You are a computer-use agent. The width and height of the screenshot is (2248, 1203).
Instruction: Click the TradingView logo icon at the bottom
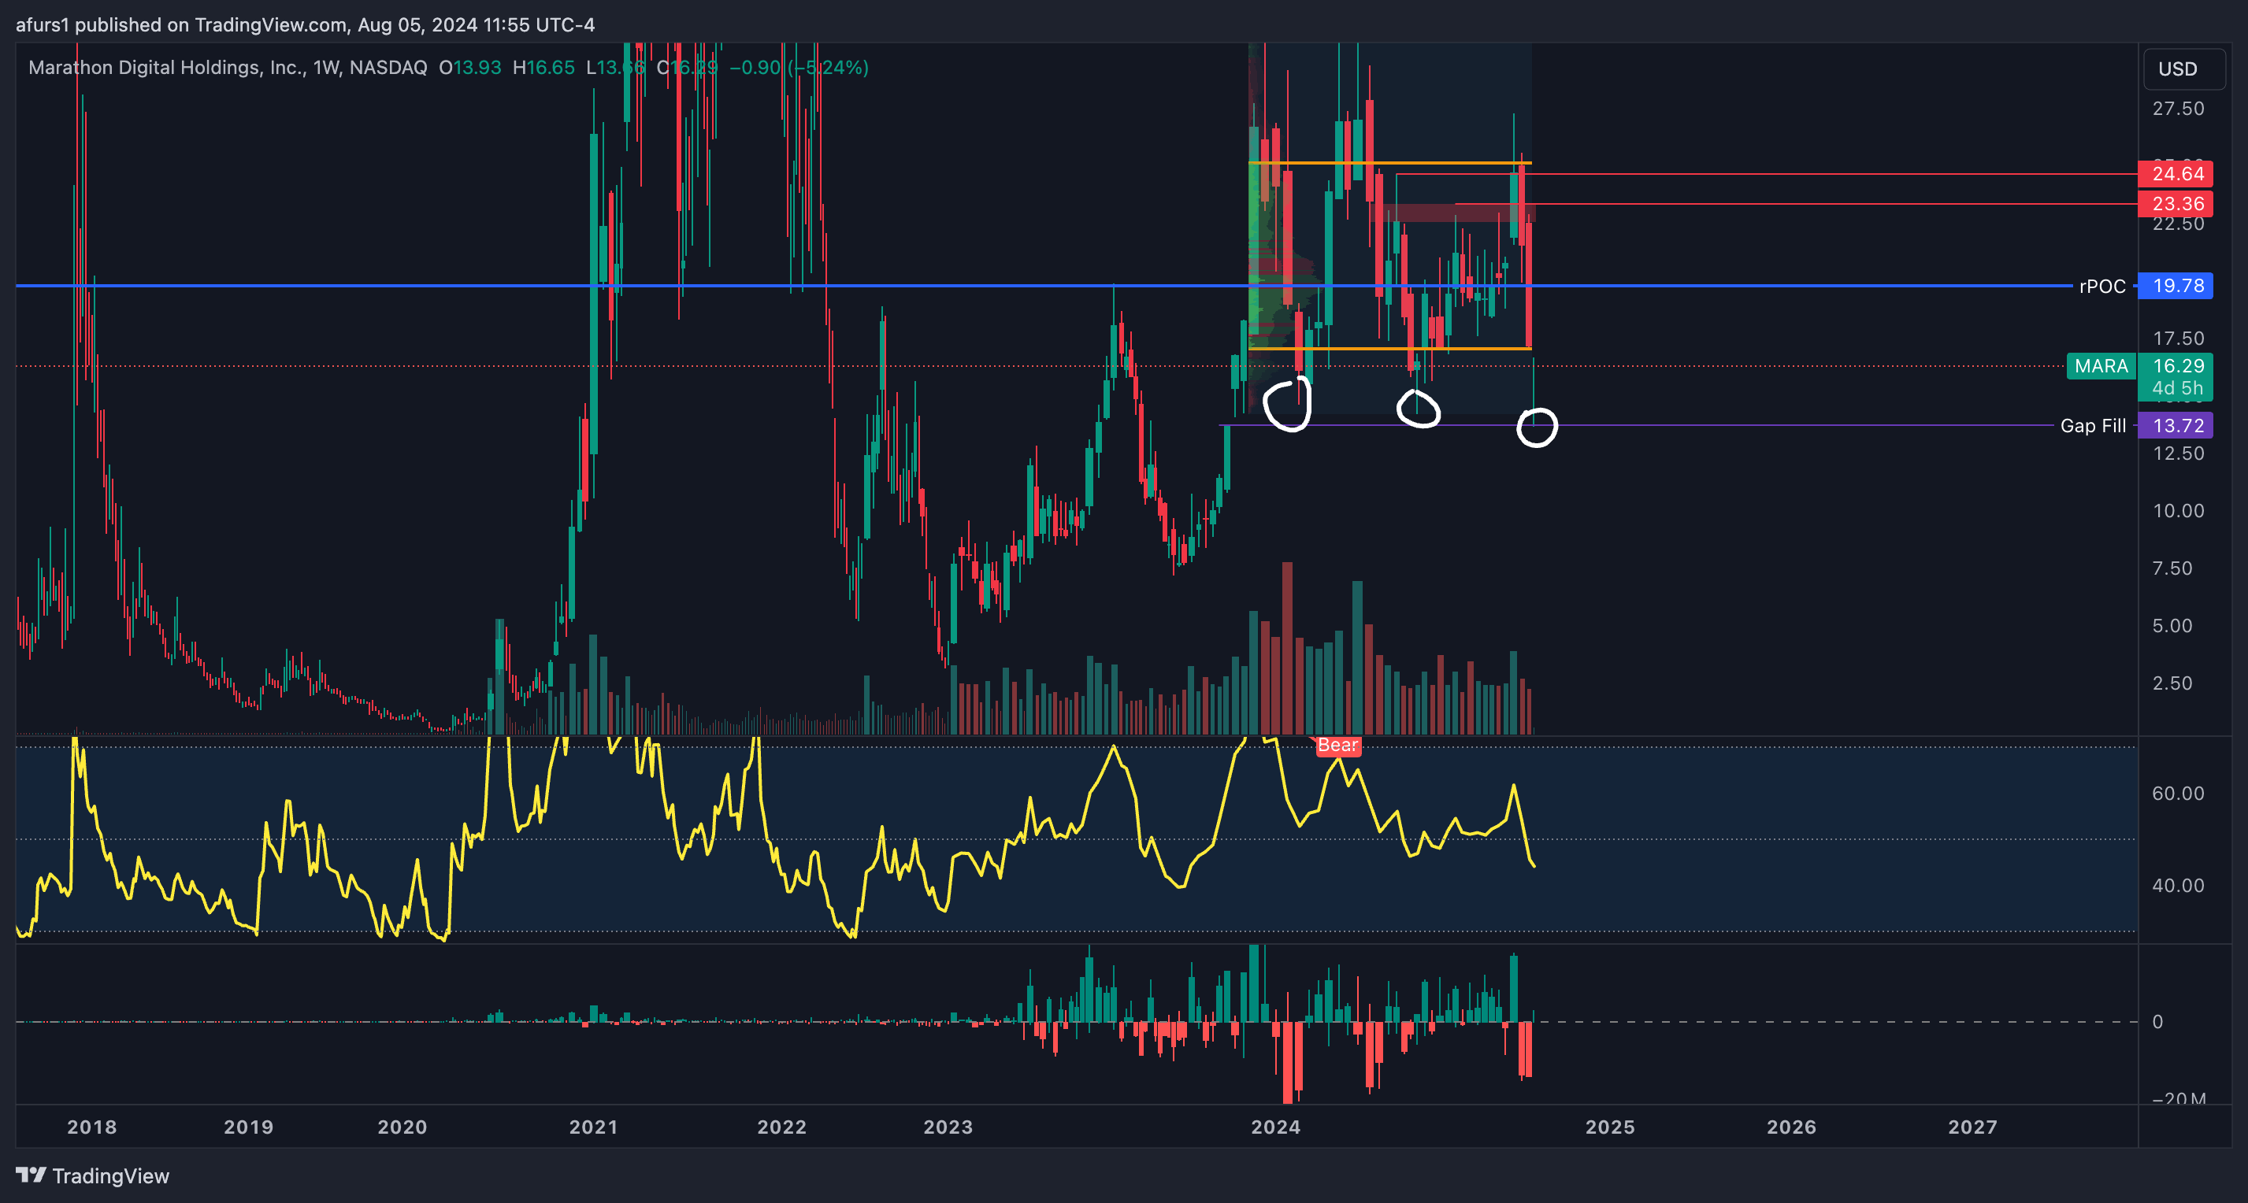[31, 1175]
